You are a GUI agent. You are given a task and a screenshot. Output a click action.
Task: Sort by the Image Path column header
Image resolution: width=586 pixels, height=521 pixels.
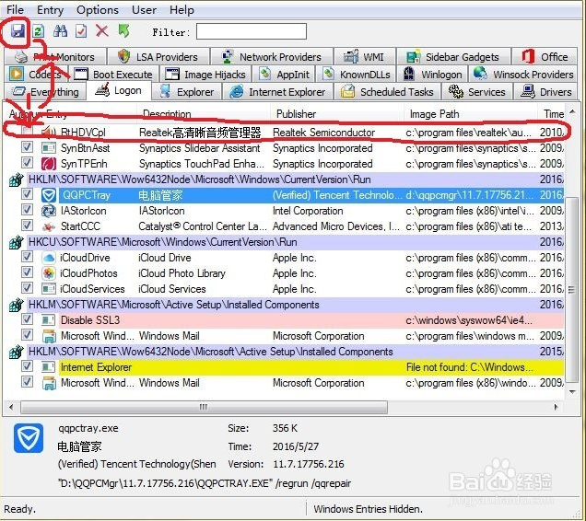[x=471, y=114]
